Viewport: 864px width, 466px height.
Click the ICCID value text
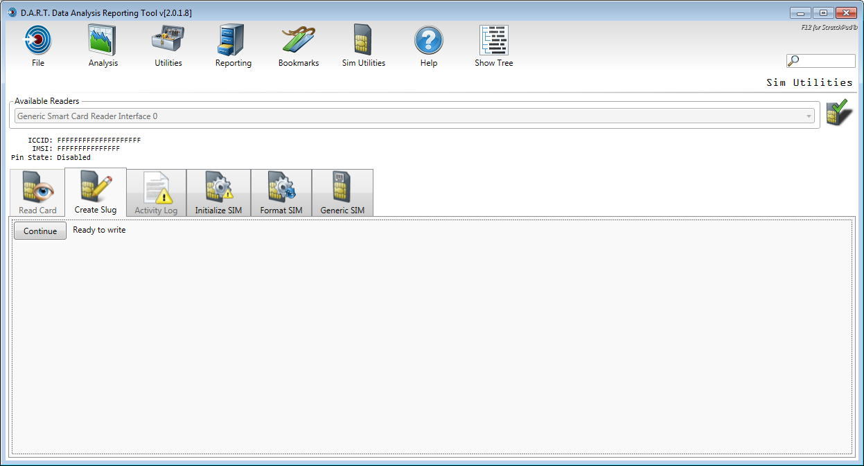tap(99, 140)
